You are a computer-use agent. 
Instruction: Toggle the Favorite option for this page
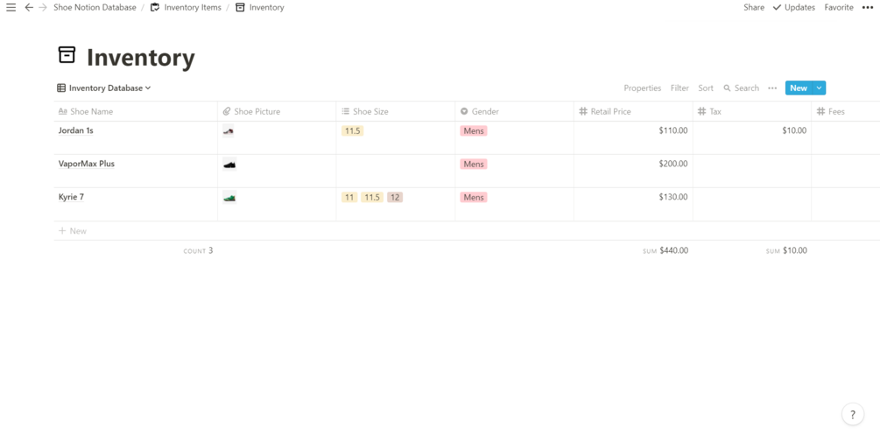[x=839, y=7]
